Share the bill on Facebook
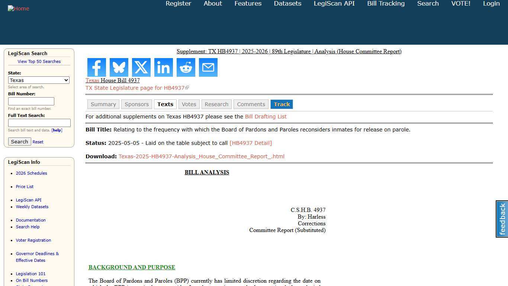The image size is (508, 286). pos(96,67)
